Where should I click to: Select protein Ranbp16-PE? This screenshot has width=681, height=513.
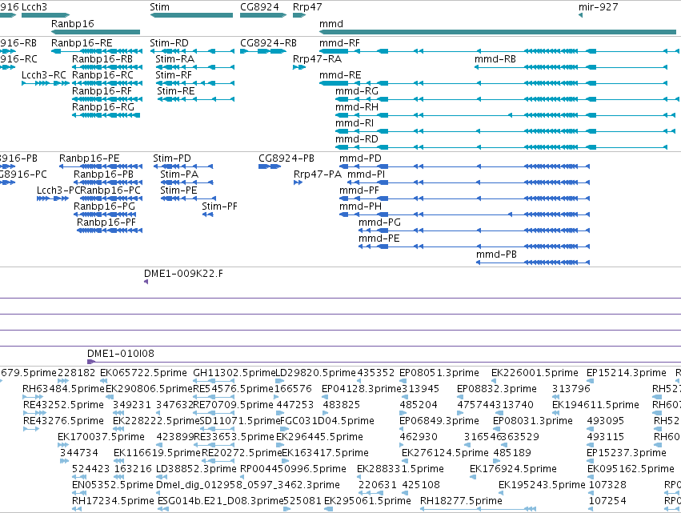tap(90, 158)
